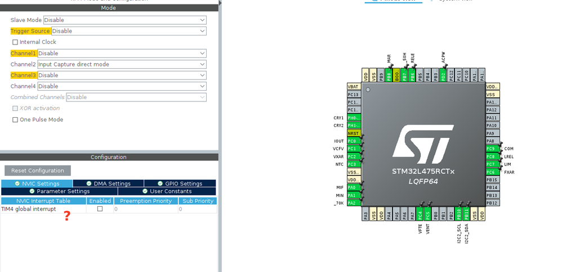Viewport: 562px width, 272px height.
Task: Click the PC13 pin on the chip
Action: (x=354, y=95)
